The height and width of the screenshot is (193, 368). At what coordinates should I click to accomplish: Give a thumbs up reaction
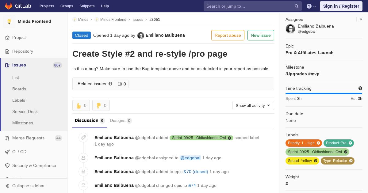81,105
